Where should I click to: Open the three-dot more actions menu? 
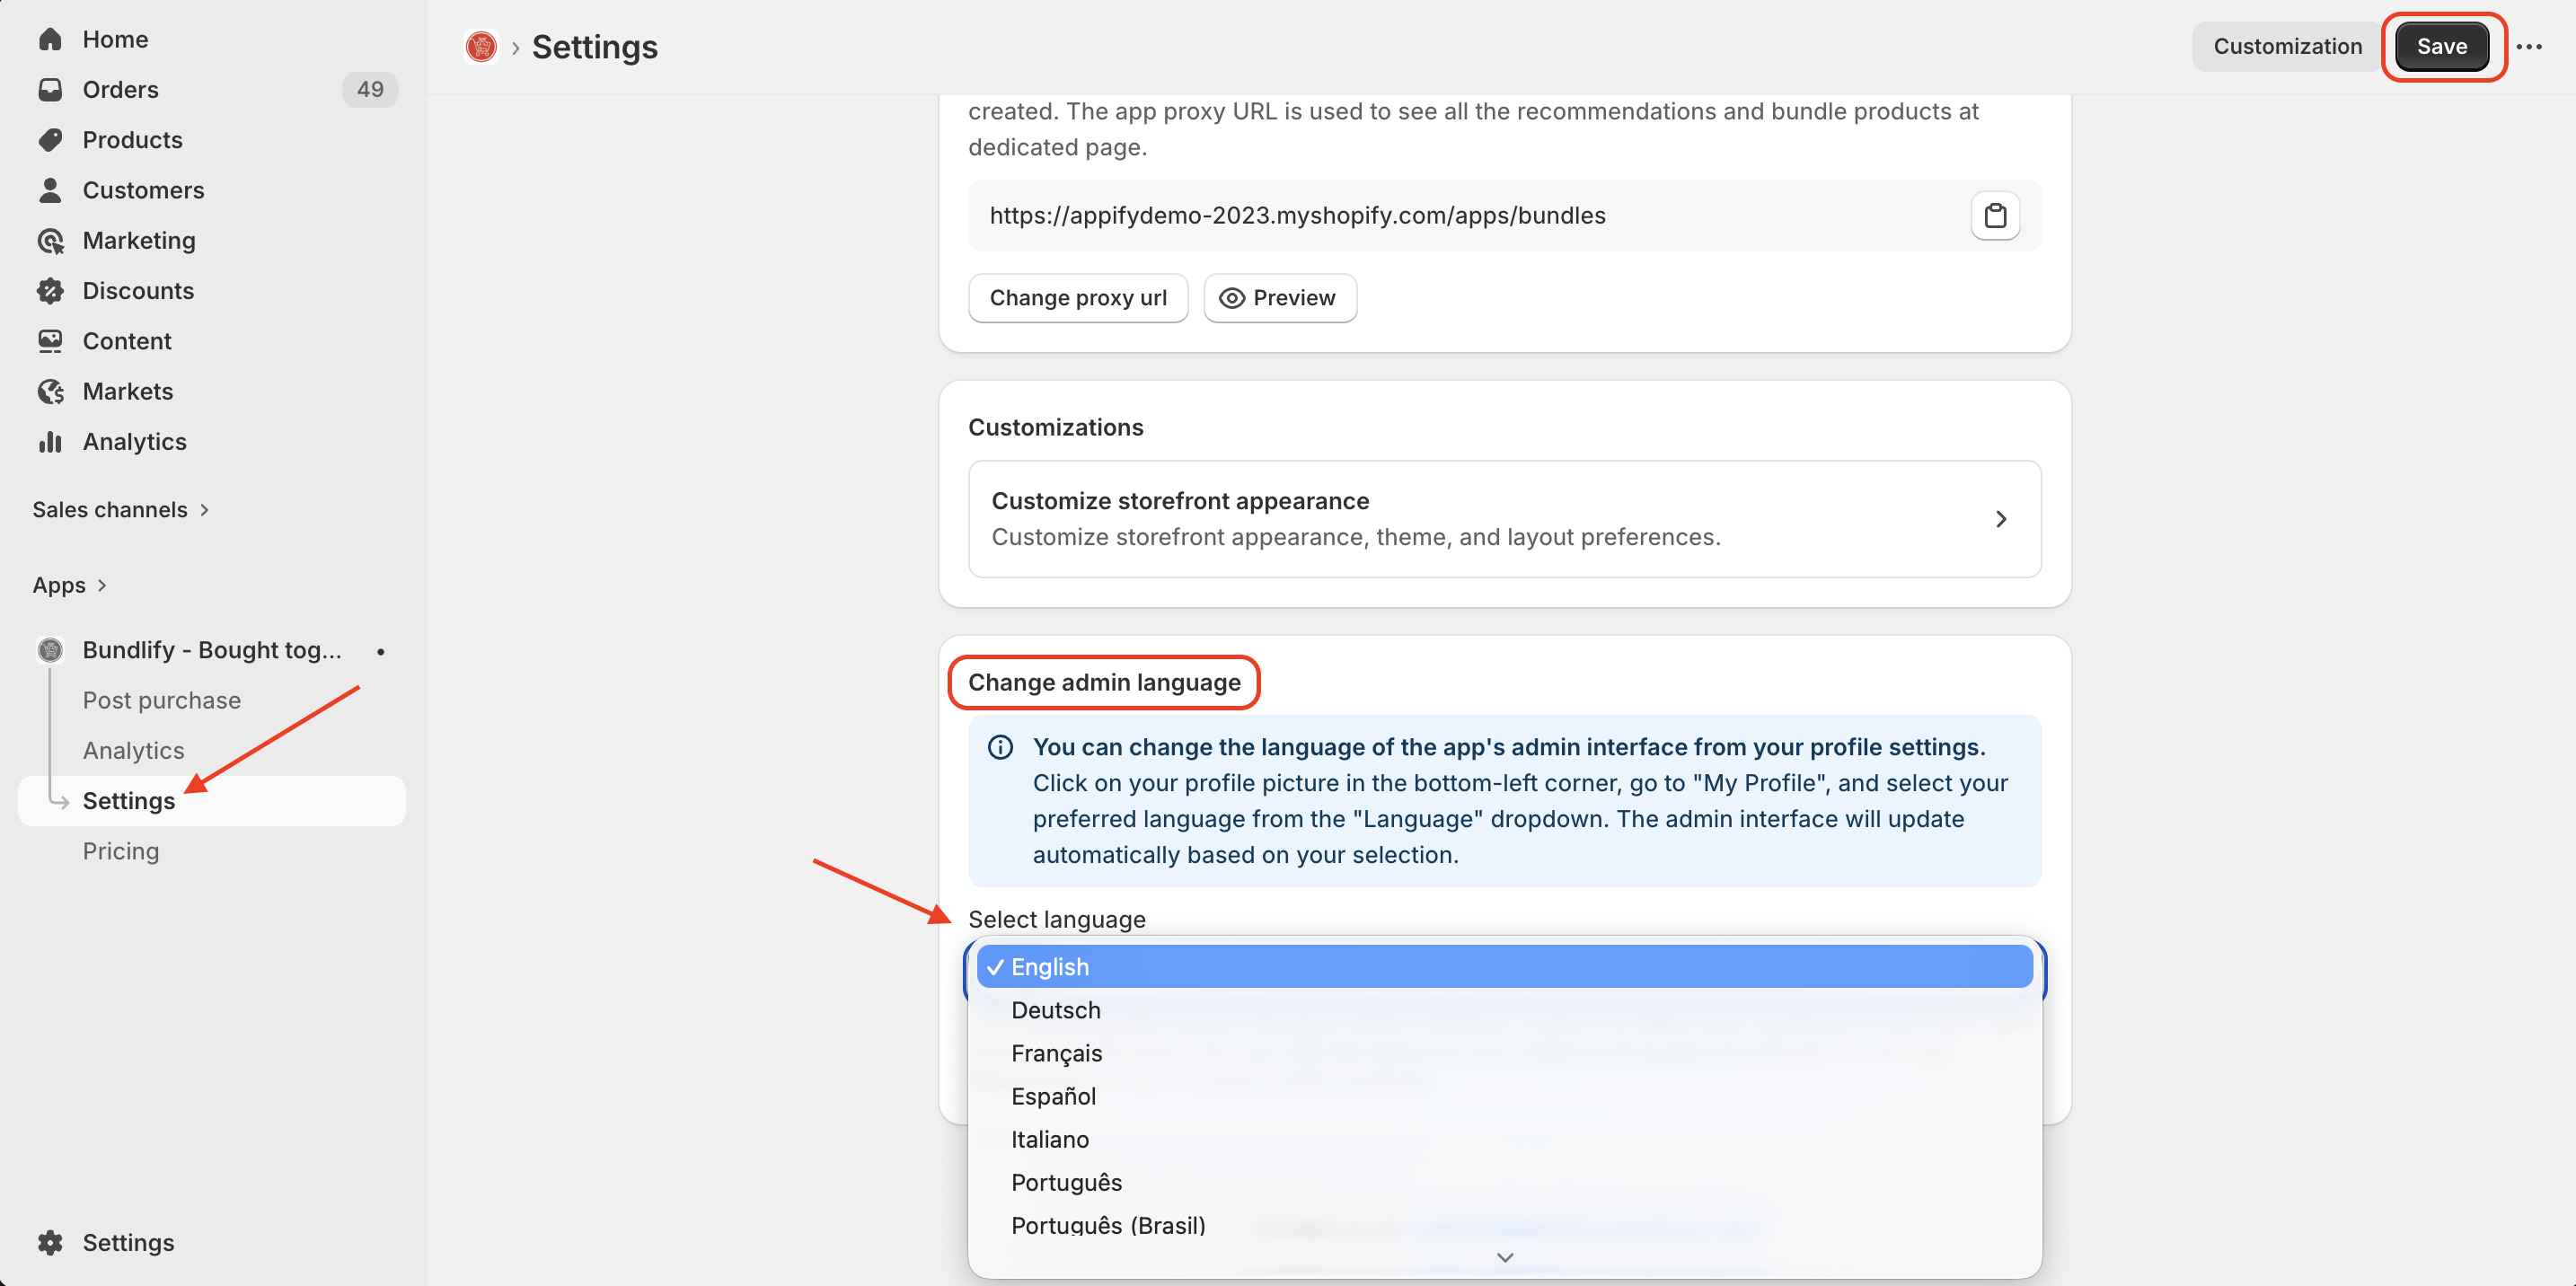click(2528, 47)
